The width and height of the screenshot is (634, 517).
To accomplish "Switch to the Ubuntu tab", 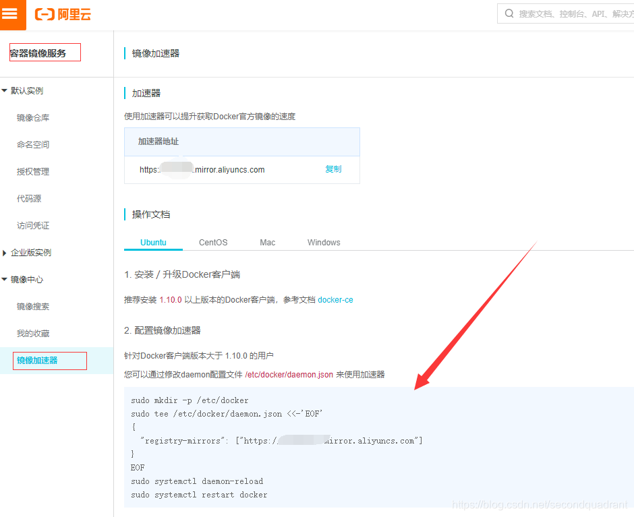I will [153, 243].
